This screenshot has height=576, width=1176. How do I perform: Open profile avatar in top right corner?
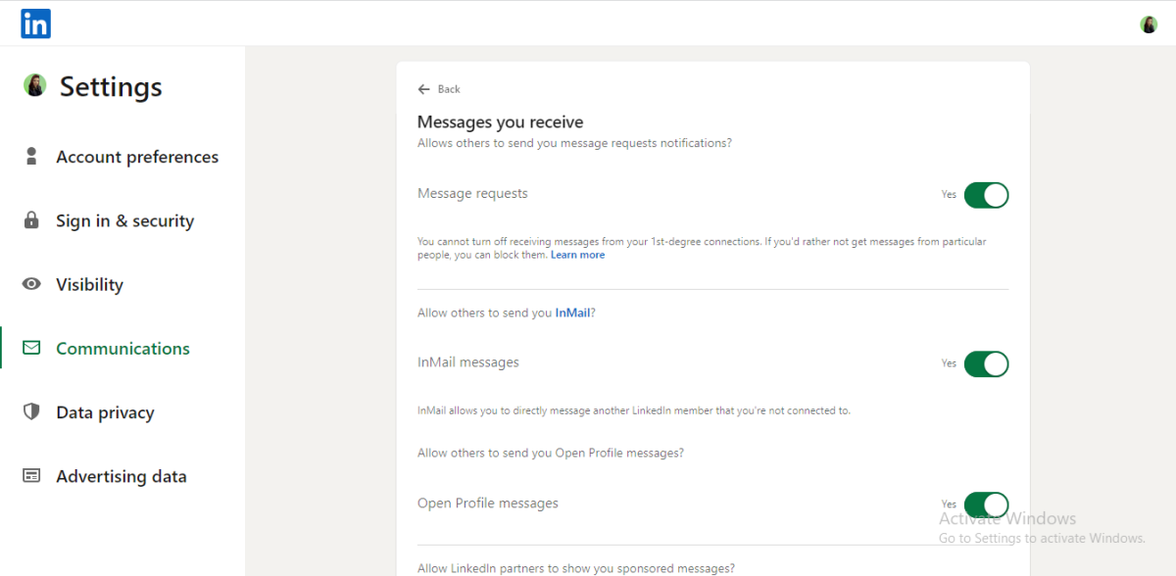[x=1149, y=24]
